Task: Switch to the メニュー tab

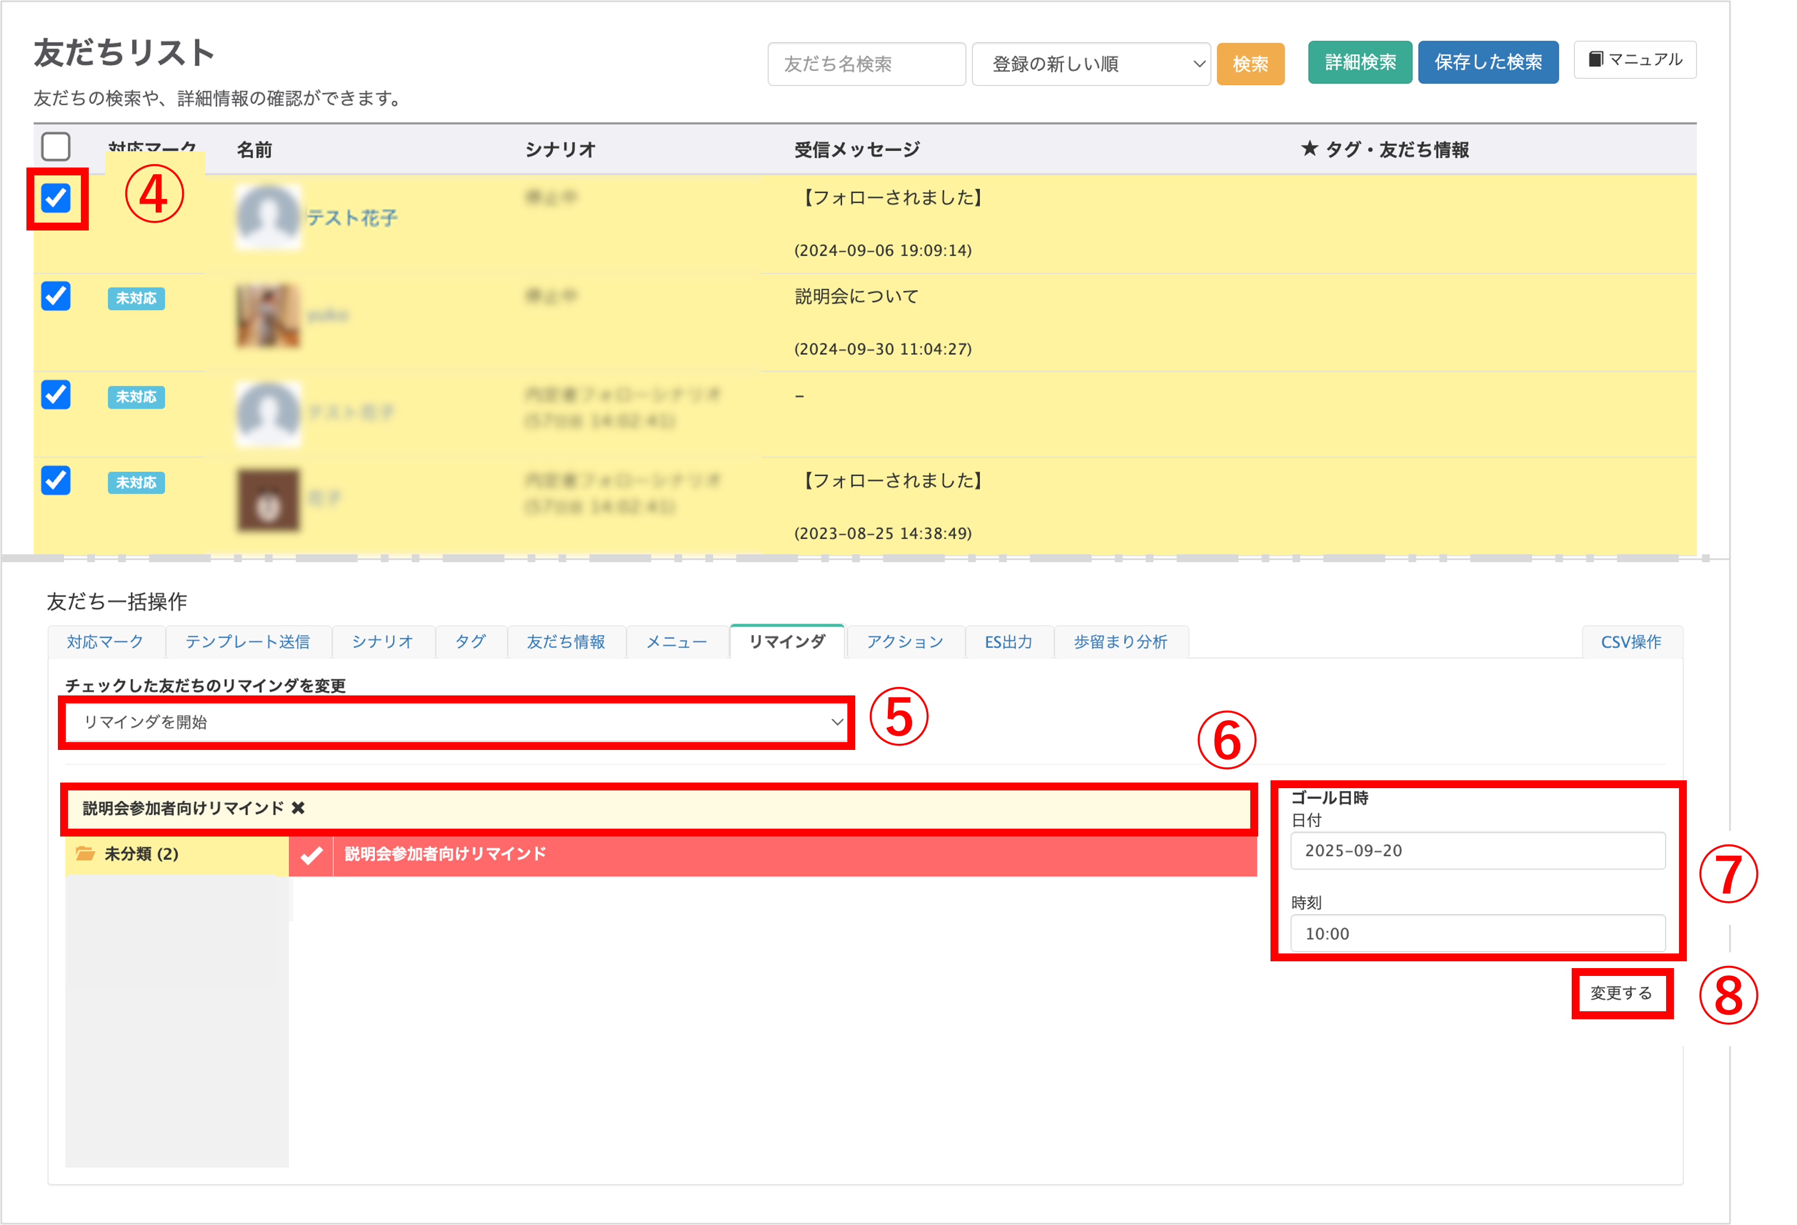Action: coord(677,641)
